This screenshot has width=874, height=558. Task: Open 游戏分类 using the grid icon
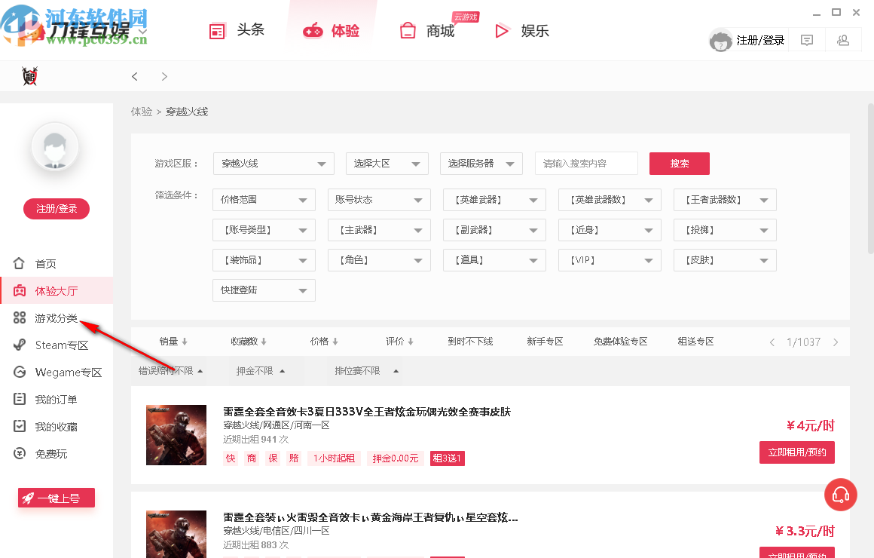pos(20,317)
